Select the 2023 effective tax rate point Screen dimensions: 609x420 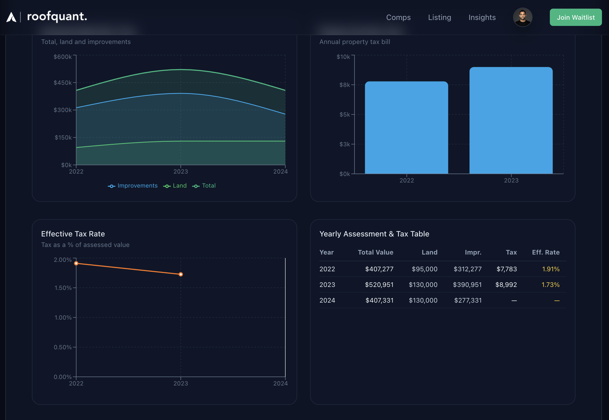coord(181,274)
